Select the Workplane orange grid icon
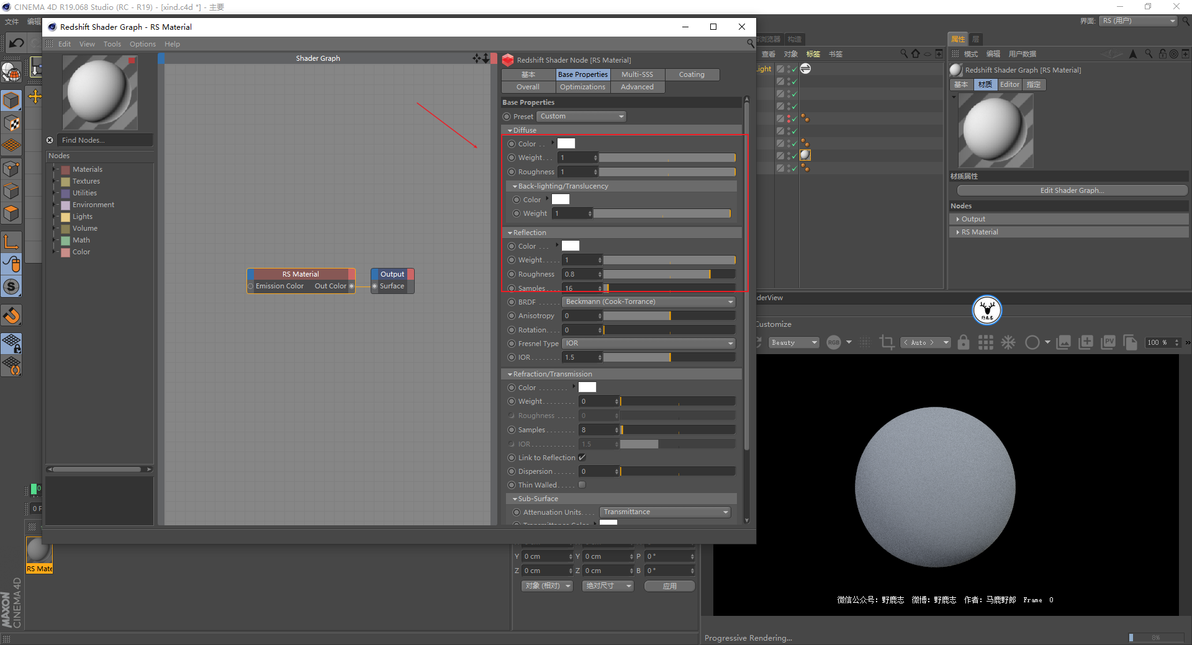Screen dimensions: 1192x645 (11, 146)
